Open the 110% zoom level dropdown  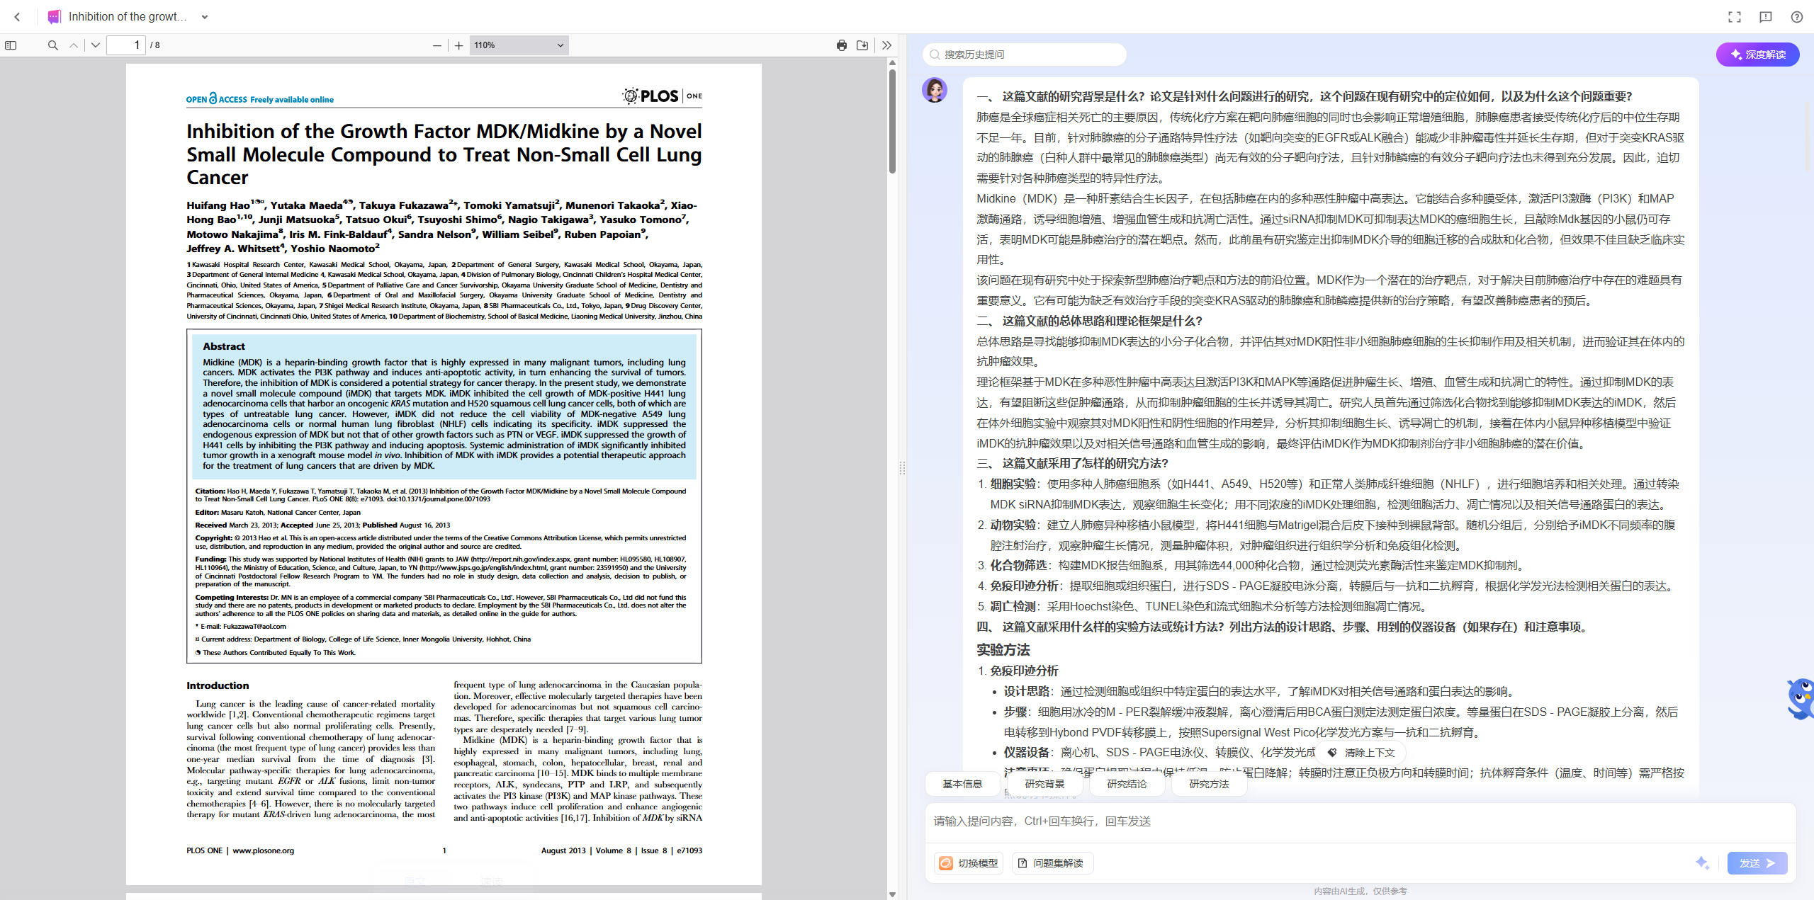click(519, 45)
